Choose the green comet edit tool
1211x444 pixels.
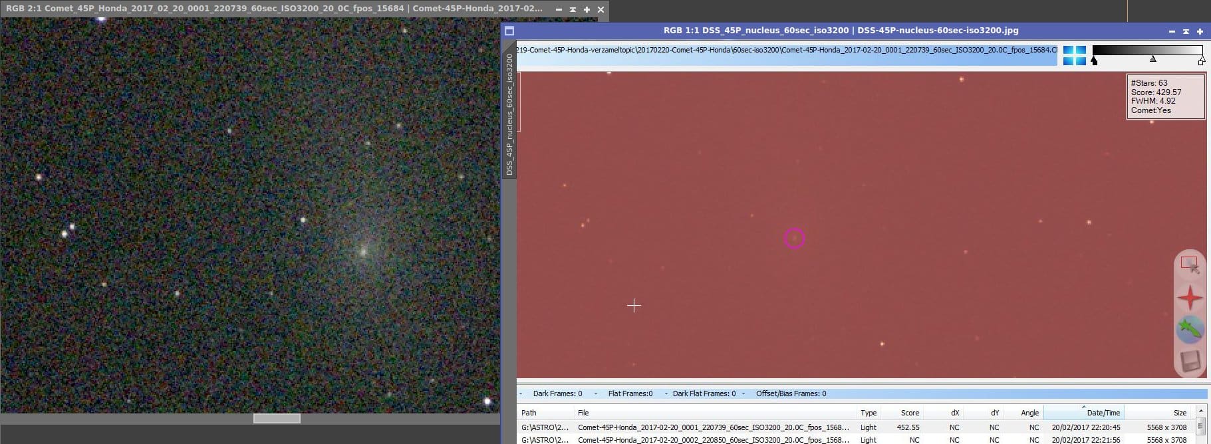point(1190,329)
